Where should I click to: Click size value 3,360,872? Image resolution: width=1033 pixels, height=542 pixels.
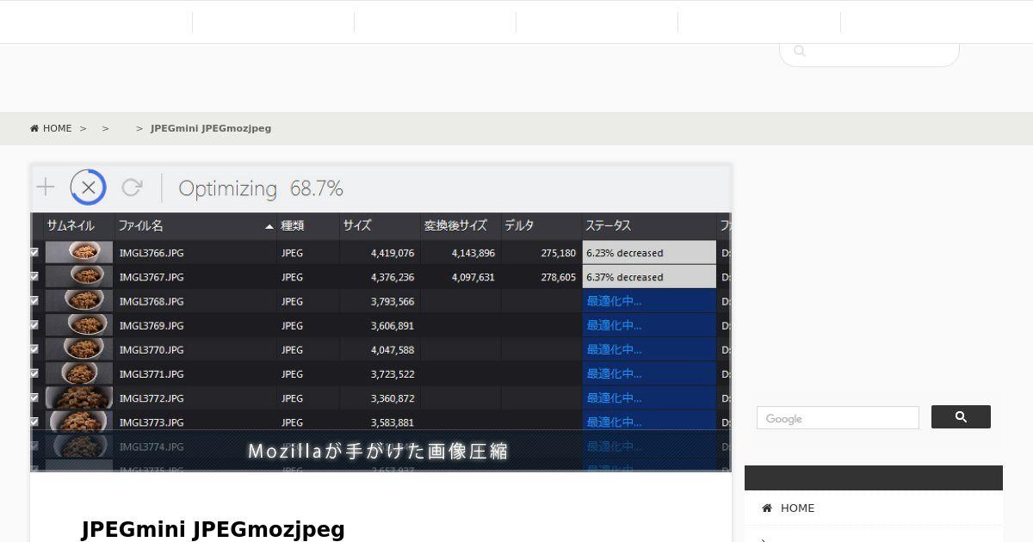point(393,397)
